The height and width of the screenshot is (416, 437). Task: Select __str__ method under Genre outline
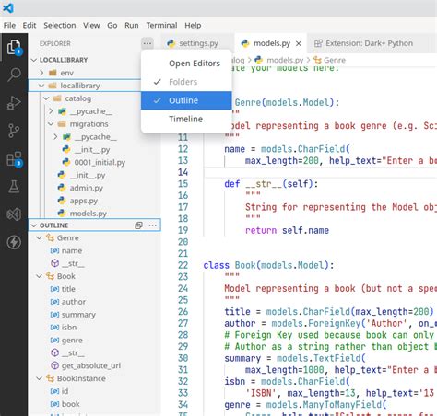pyautogui.click(x=73, y=263)
